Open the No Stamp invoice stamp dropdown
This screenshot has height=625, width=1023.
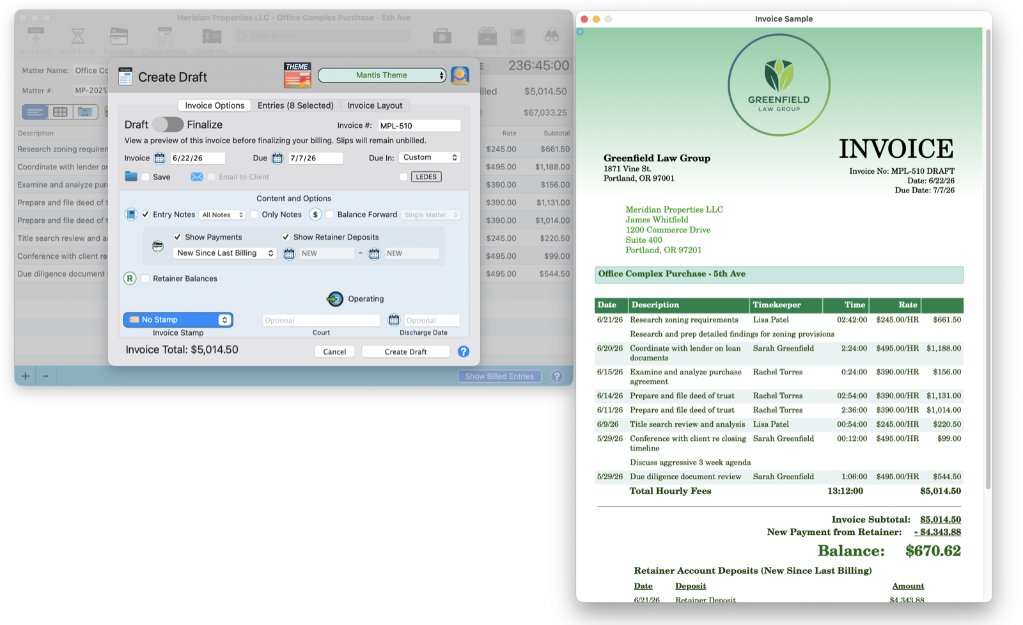[x=178, y=320]
